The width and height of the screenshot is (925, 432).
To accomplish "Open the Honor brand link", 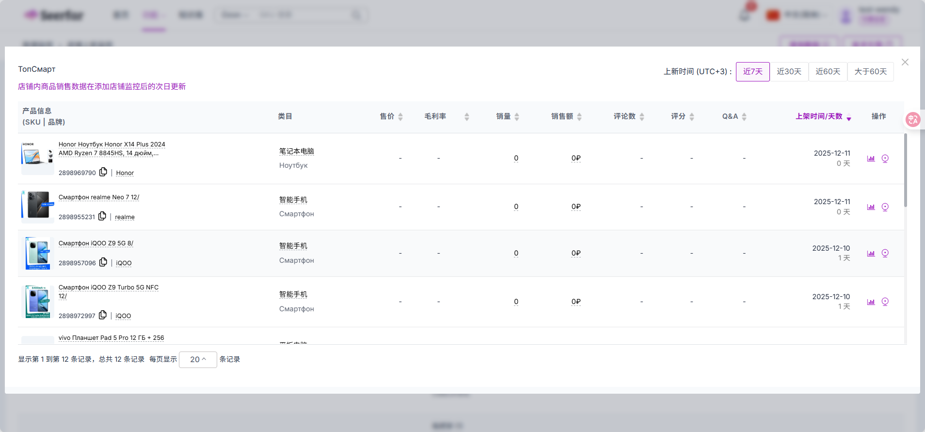I will pos(125,173).
